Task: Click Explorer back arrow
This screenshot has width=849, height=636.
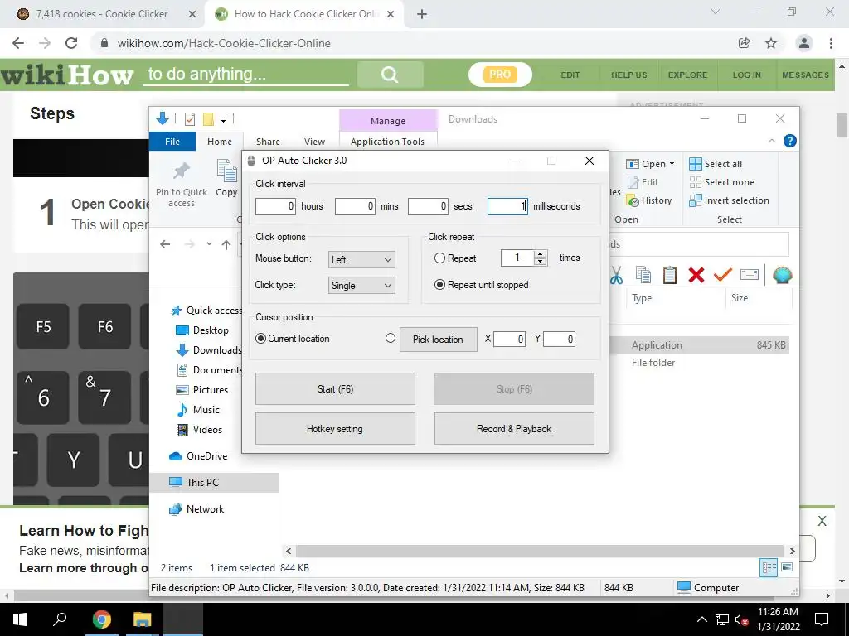Action: [165, 244]
